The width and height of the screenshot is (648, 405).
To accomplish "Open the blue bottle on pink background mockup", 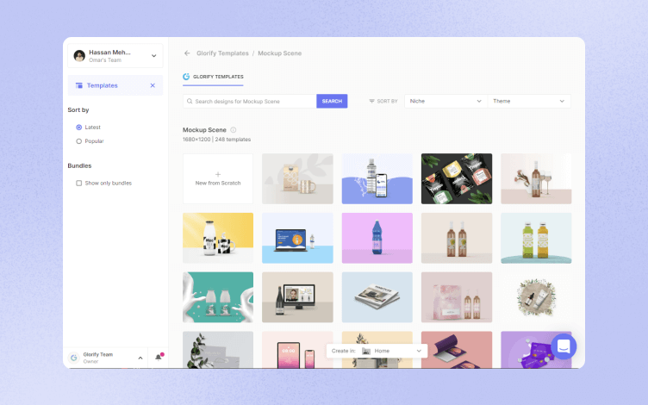I will coord(377,238).
